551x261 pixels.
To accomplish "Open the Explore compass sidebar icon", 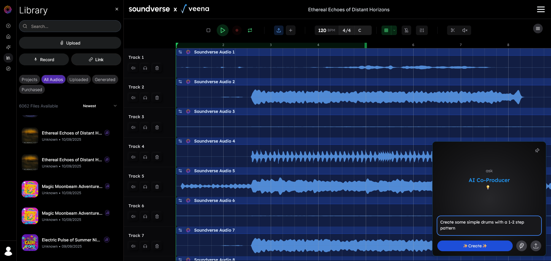I will pos(8,69).
